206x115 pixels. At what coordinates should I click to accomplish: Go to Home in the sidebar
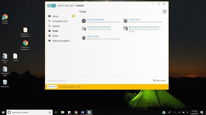coord(55,16)
